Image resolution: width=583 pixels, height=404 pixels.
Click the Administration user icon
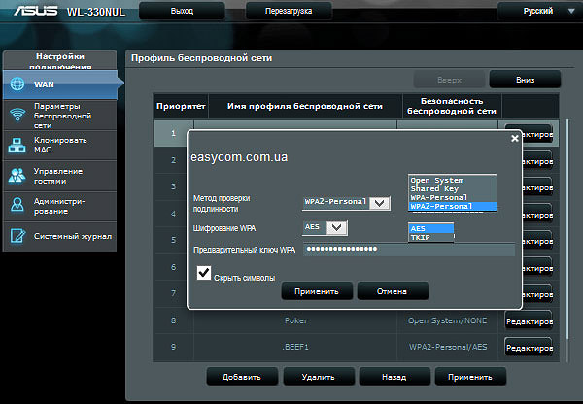coord(17,205)
